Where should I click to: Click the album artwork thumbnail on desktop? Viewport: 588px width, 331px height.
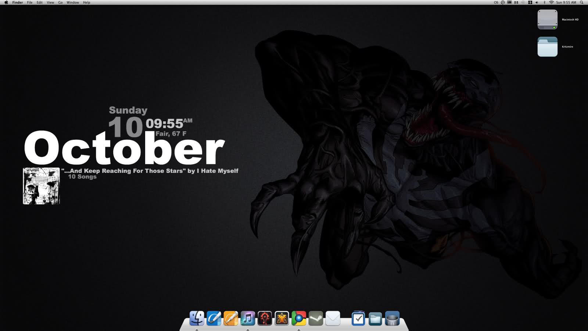41,186
